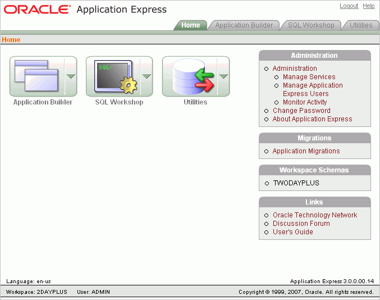
Task: Open the Help link
Action: (368, 6)
